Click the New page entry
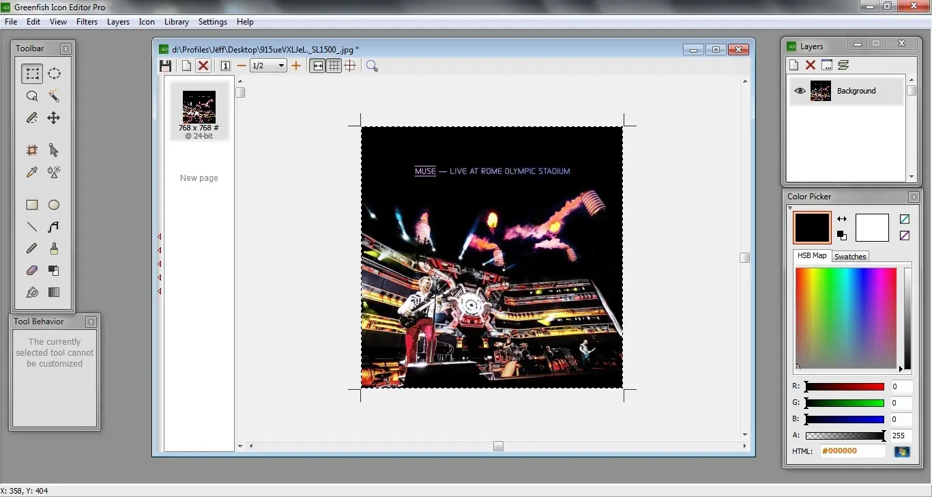 pyautogui.click(x=199, y=178)
